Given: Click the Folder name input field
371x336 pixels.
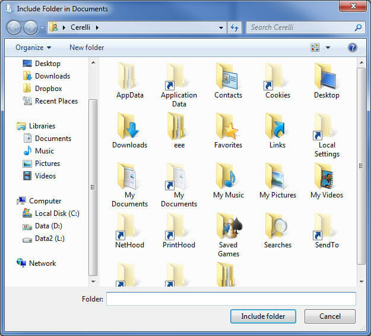Looking at the screenshot, I should (x=231, y=299).
